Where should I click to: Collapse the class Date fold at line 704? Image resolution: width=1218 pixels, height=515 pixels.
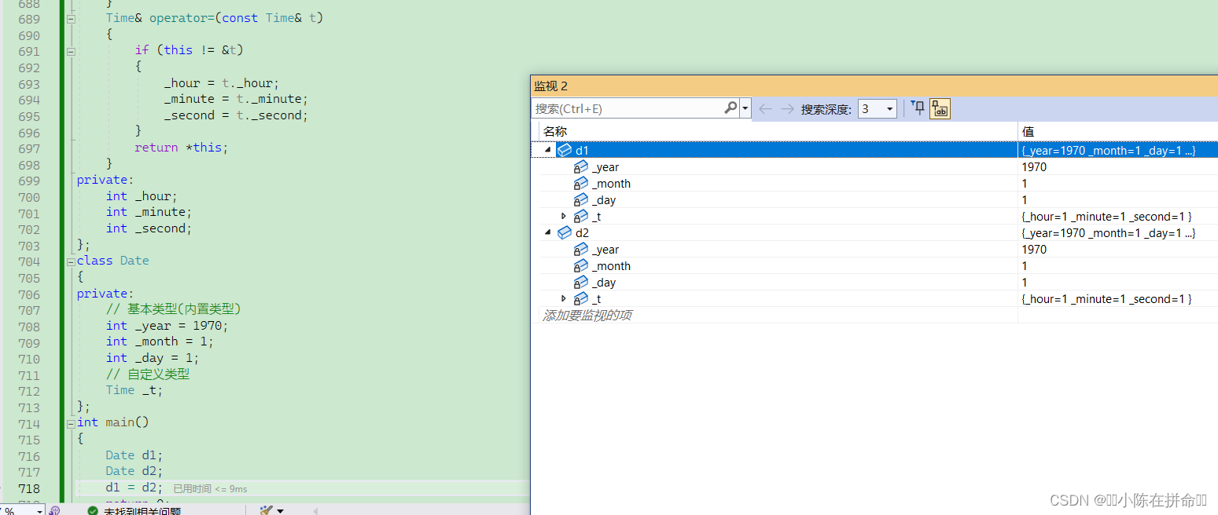(71, 261)
